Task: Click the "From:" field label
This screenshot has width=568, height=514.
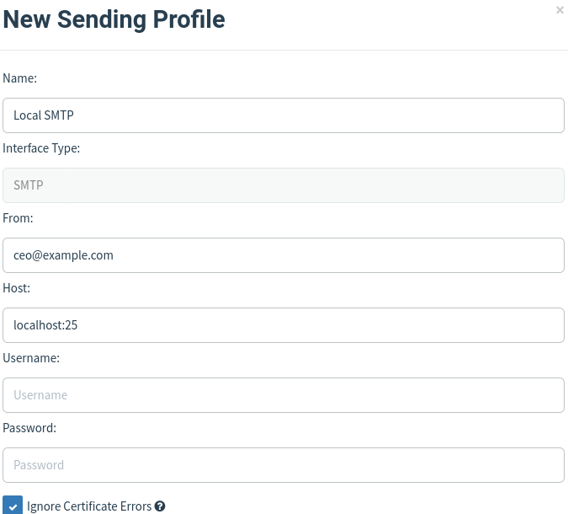Action: (18, 218)
